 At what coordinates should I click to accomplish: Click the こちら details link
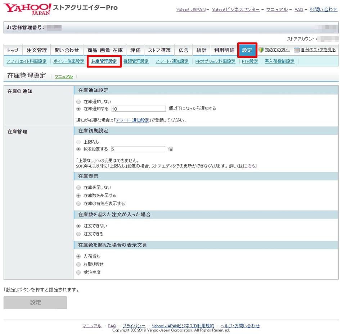point(250,166)
